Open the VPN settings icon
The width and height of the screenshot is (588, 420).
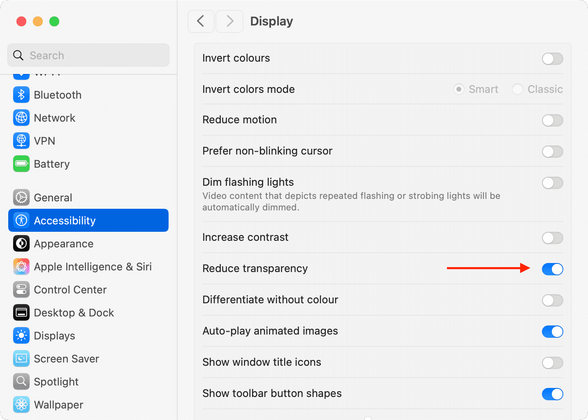pyautogui.click(x=21, y=141)
